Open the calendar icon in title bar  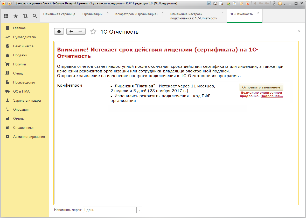pos(247,4)
